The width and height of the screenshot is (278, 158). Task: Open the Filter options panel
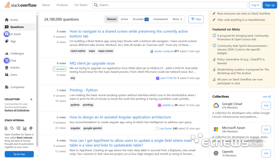pos(196,19)
